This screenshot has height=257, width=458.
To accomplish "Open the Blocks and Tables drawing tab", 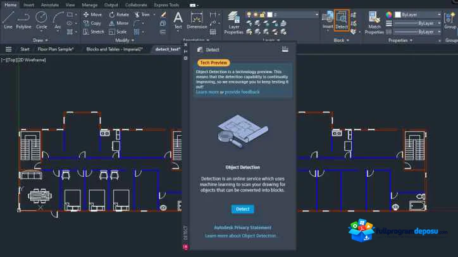I will [114, 49].
